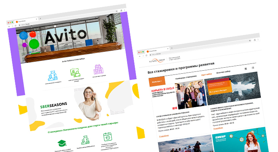Image resolution: width=278 pixels, height=152 pixels.
Task: Click the green calendar icon
Action: click(x=107, y=137)
